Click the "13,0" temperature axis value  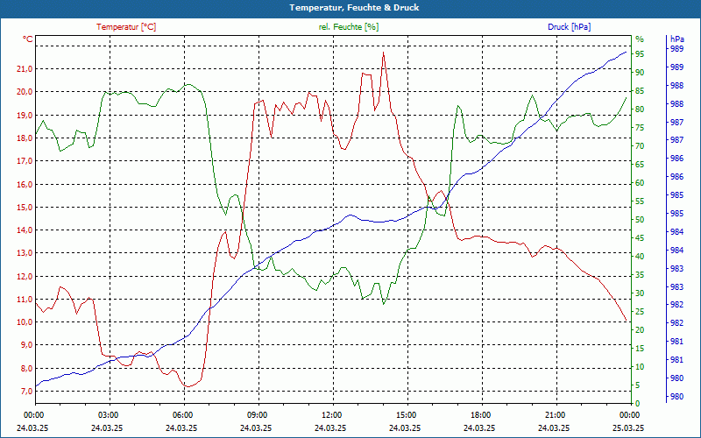pyautogui.click(x=25, y=253)
